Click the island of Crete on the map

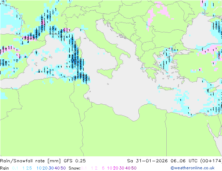coord(165,88)
